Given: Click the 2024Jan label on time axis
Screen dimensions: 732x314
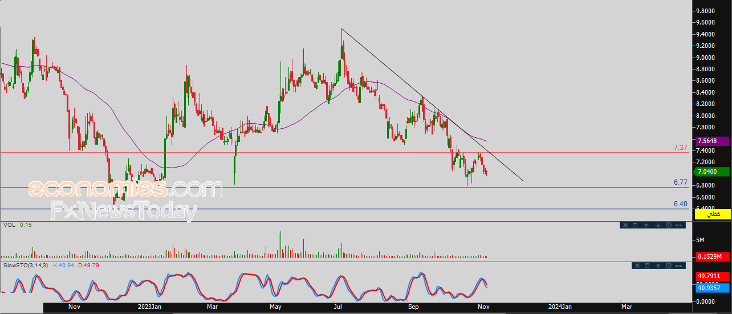Looking at the screenshot, I should (x=559, y=307).
